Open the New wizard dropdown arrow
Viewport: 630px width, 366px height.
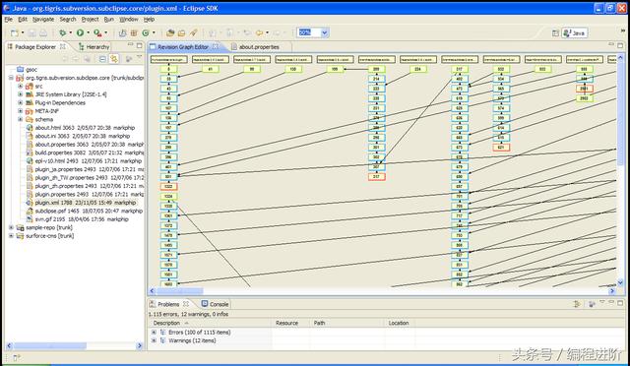23,32
